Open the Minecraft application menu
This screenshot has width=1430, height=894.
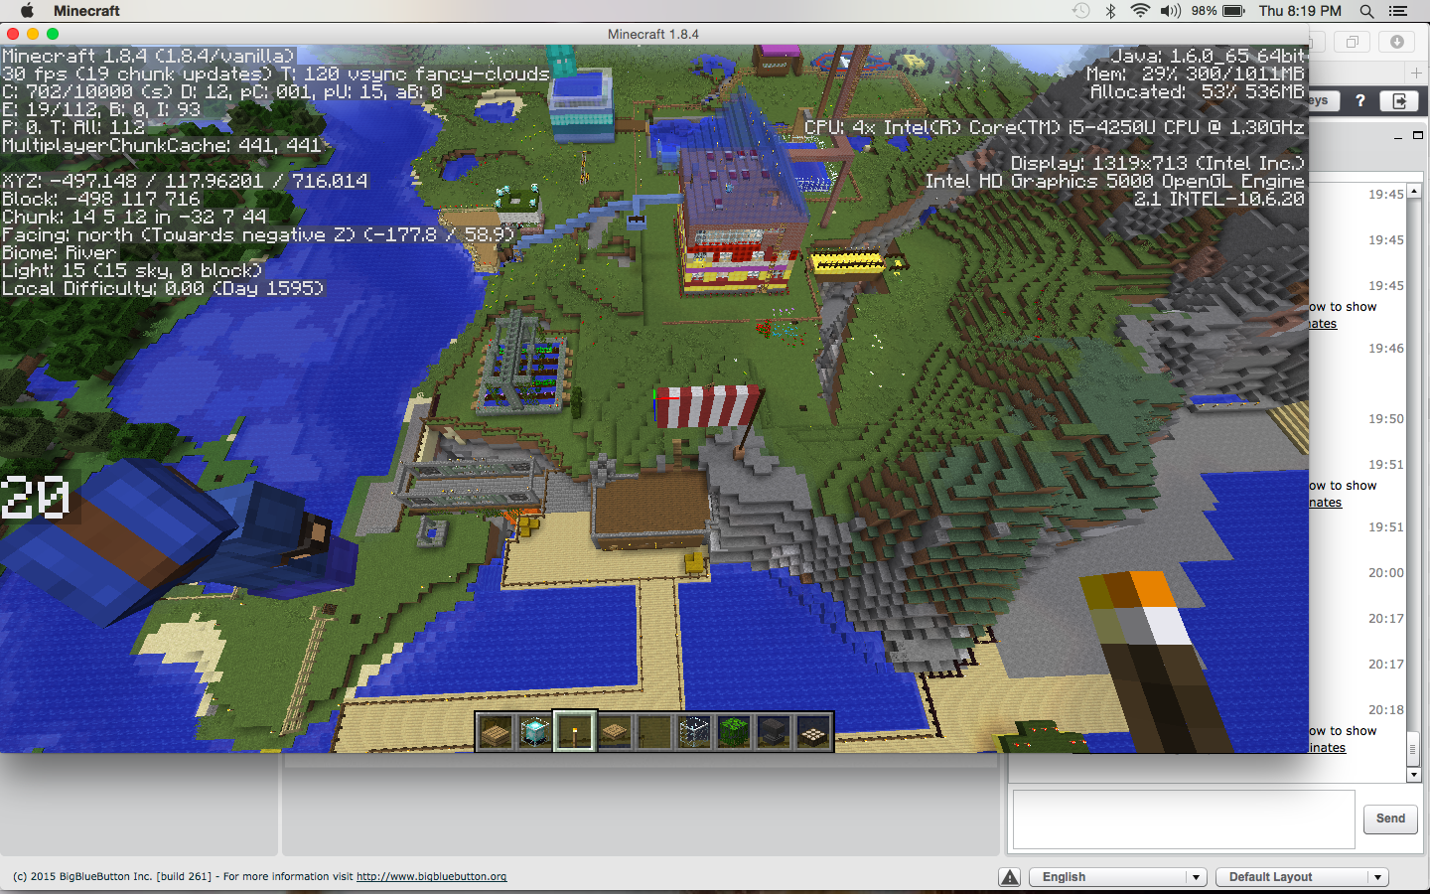[86, 11]
